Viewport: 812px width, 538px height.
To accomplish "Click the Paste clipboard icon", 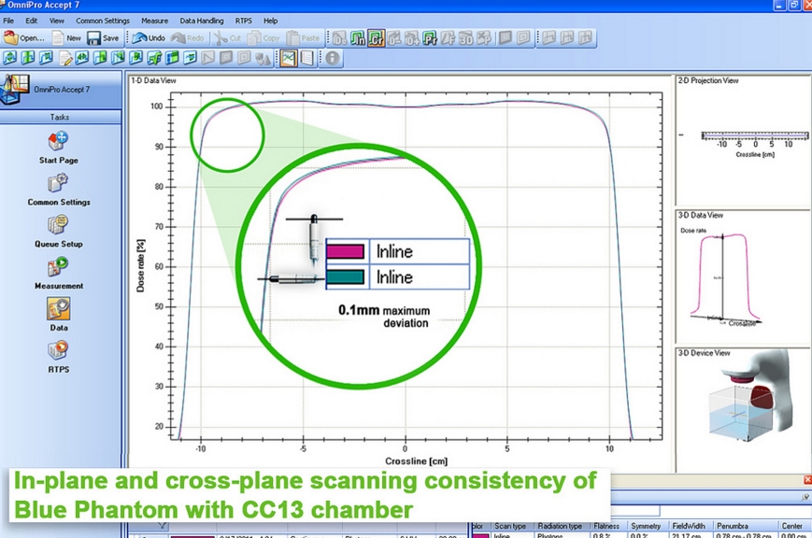I will pos(304,37).
